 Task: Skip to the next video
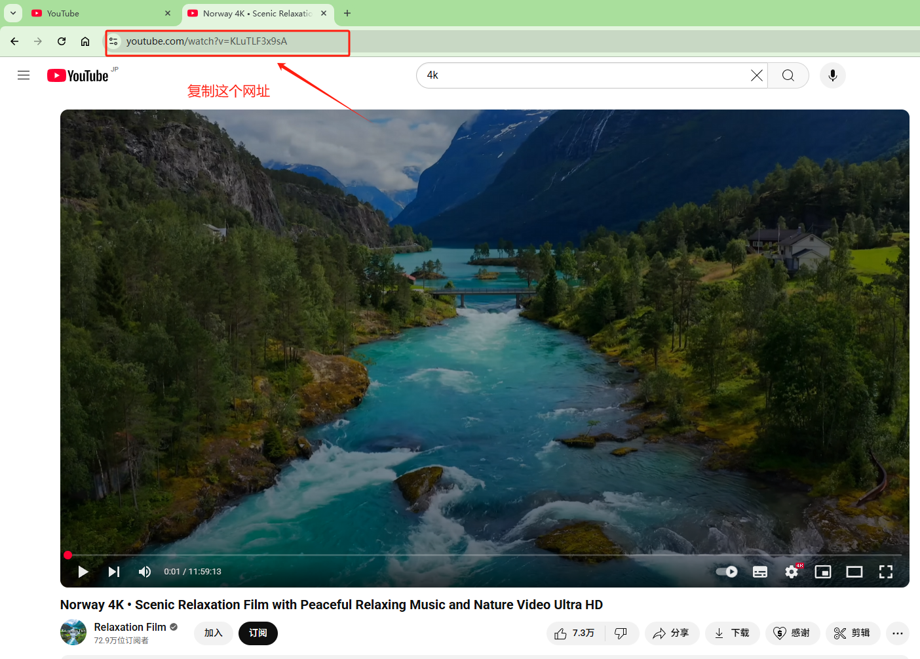(114, 572)
